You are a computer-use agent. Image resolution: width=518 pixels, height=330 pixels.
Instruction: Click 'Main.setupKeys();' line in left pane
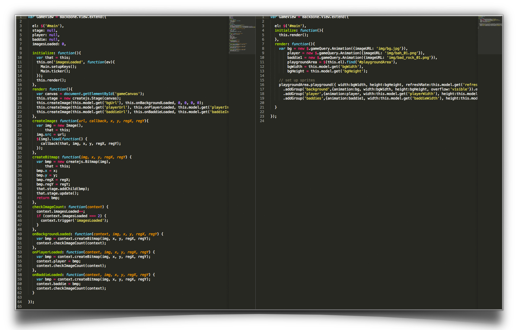click(x=58, y=67)
